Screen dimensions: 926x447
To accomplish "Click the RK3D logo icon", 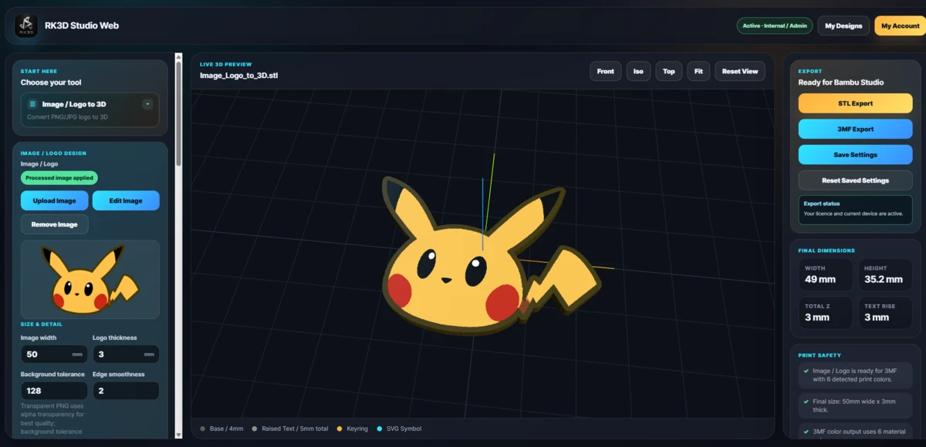I will pyautogui.click(x=26, y=26).
